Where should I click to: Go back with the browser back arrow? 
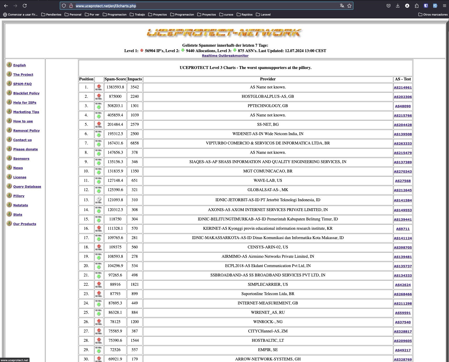6,6
